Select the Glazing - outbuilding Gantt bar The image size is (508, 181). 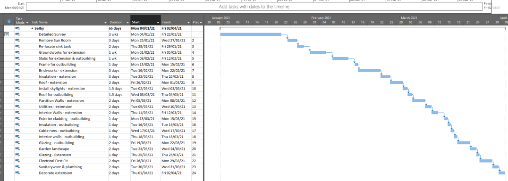click(x=464, y=142)
